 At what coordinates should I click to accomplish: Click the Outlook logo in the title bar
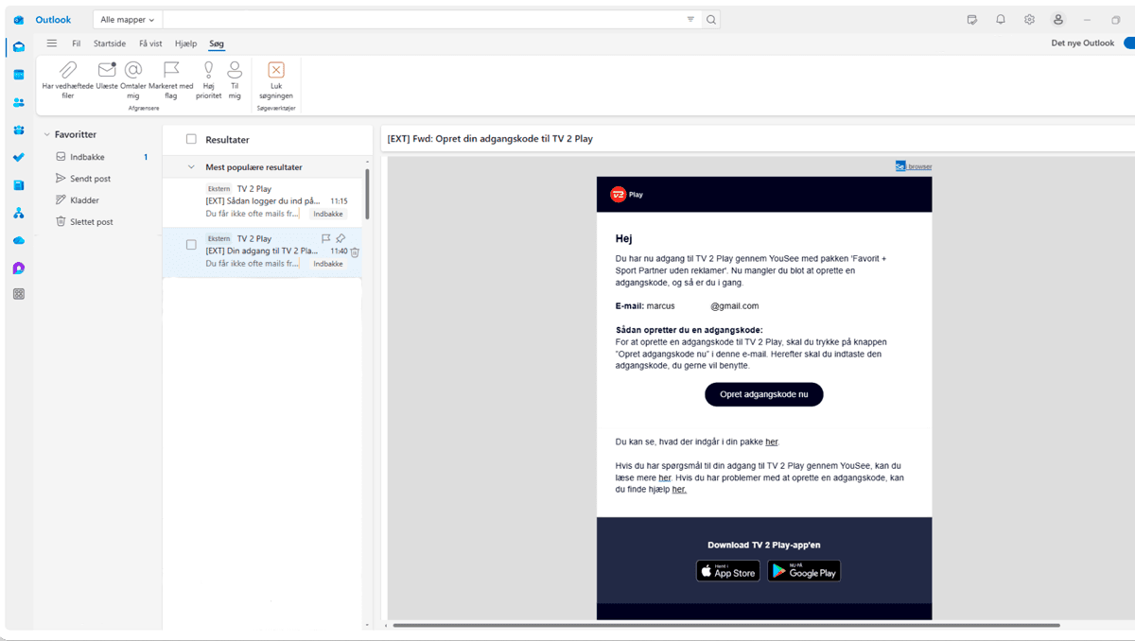pyautogui.click(x=19, y=20)
